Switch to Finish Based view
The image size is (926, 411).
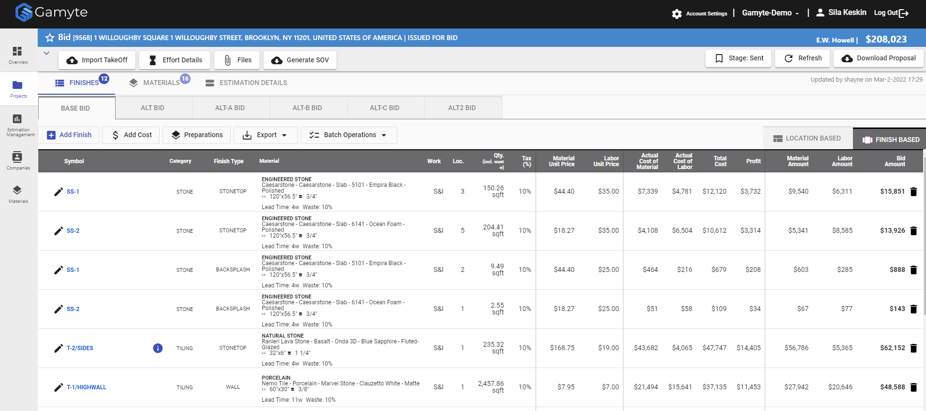(891, 140)
